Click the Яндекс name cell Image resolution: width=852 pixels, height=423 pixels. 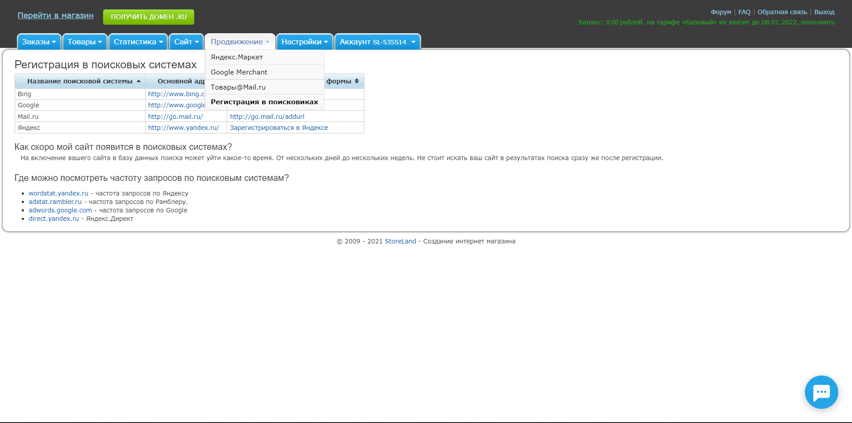[x=80, y=128]
